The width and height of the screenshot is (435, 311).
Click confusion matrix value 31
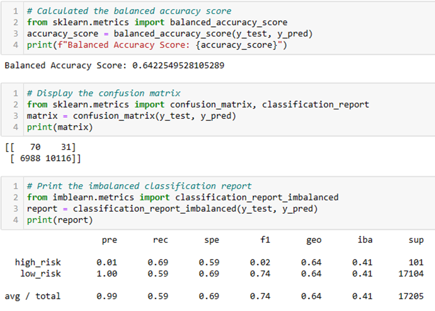(x=66, y=147)
